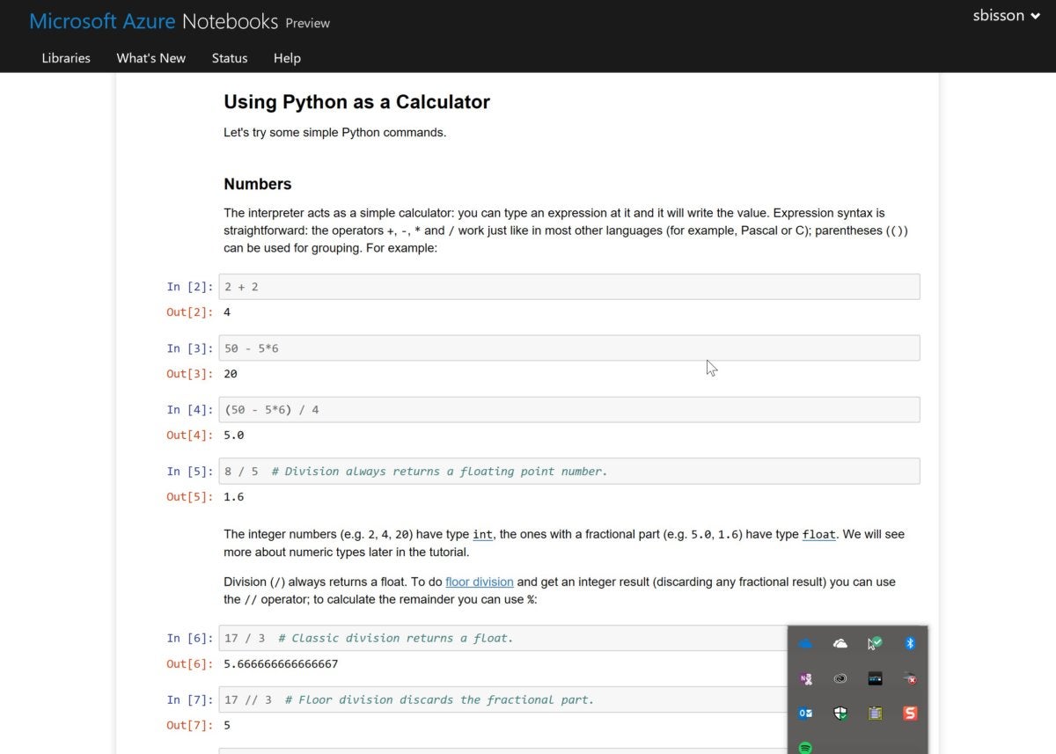Viewport: 1056px width, 754px height.
Task: Click the output value 1.6
Action: pos(234,497)
